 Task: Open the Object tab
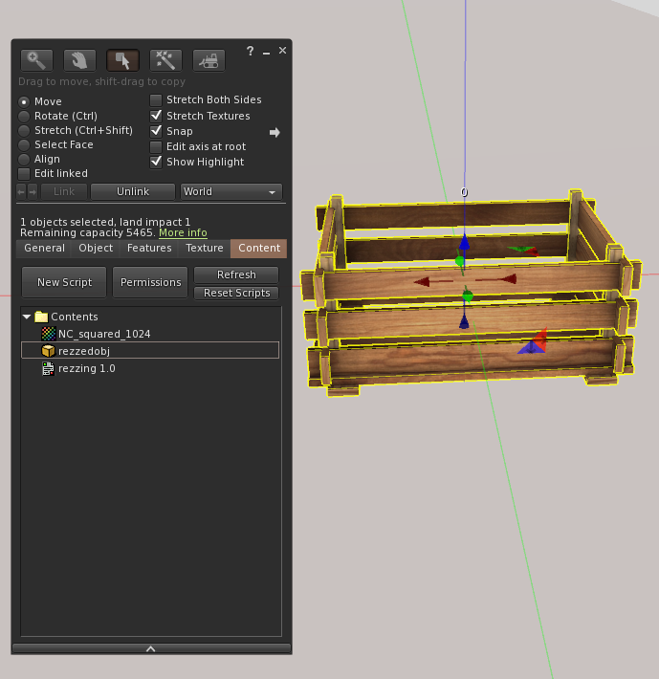[96, 249]
